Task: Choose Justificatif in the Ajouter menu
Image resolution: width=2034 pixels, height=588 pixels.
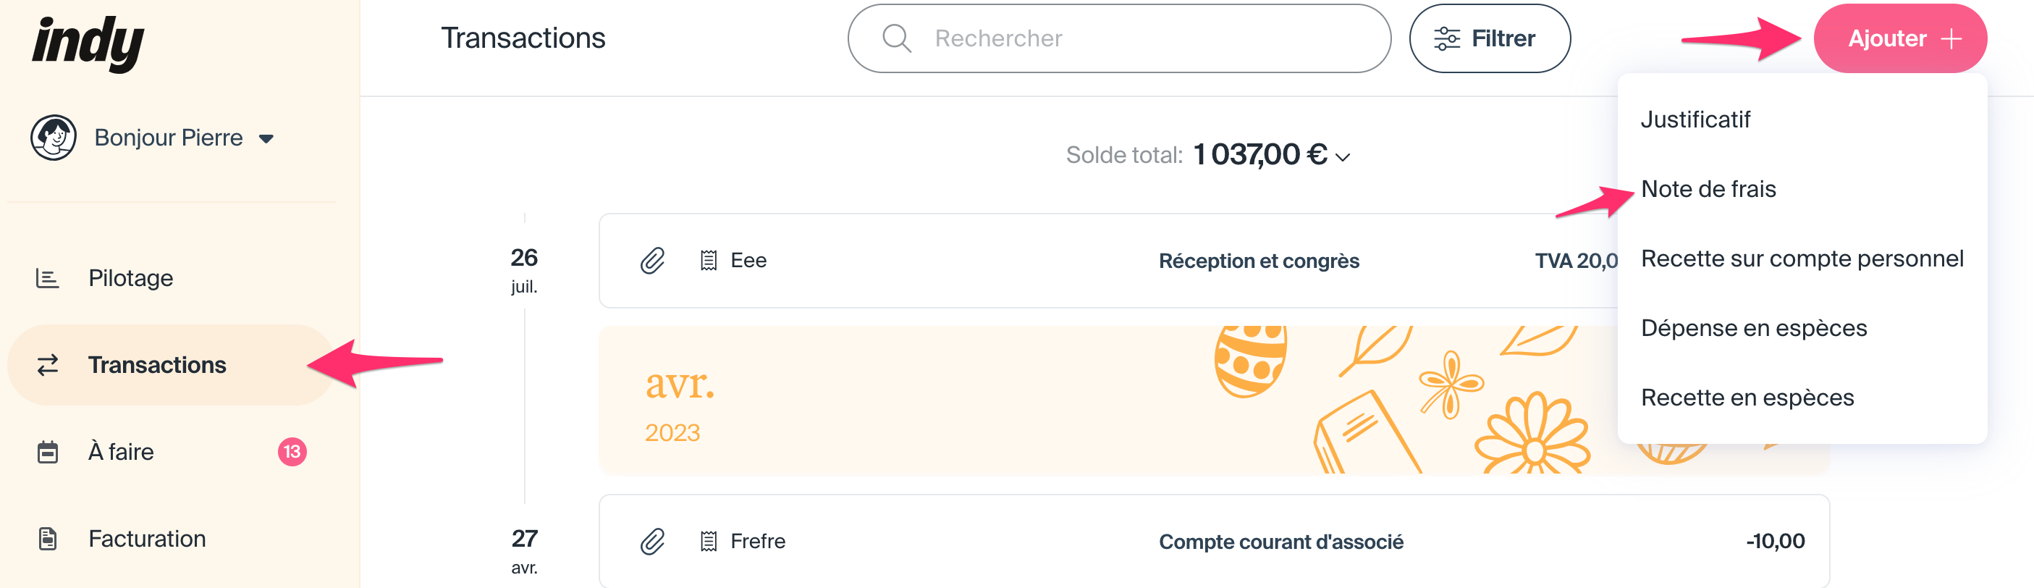Action: pyautogui.click(x=1695, y=119)
